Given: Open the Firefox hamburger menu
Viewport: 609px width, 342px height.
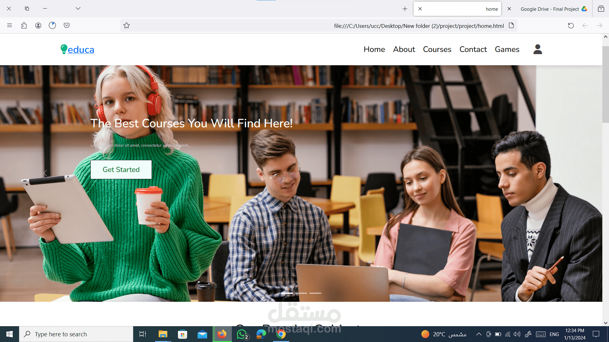Looking at the screenshot, I should pyautogui.click(x=10, y=25).
